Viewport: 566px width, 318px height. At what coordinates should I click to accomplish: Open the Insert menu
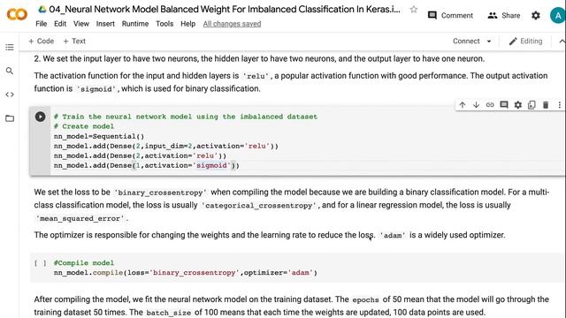point(105,24)
